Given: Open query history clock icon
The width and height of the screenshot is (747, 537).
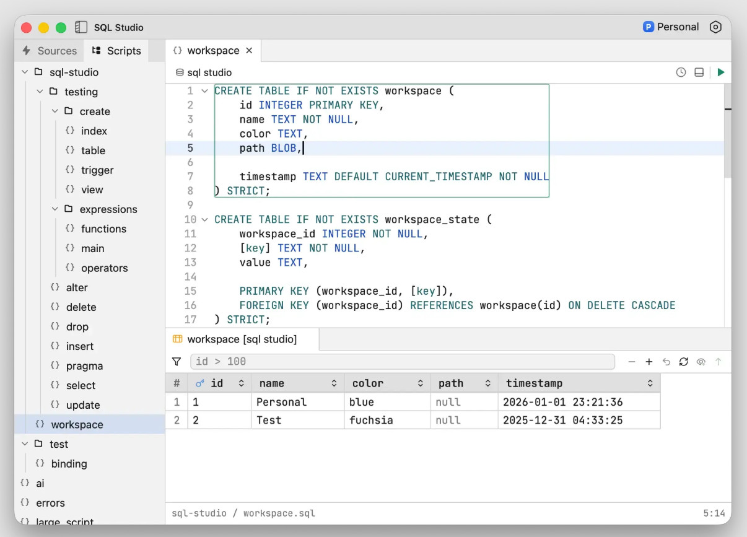Looking at the screenshot, I should (681, 72).
